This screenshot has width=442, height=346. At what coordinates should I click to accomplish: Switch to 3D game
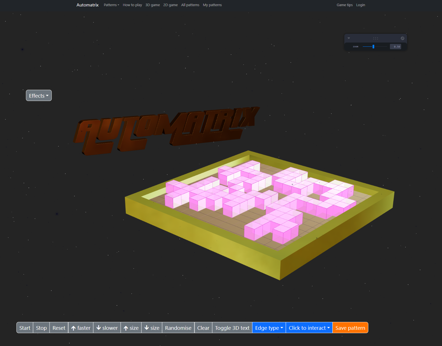(x=153, y=5)
